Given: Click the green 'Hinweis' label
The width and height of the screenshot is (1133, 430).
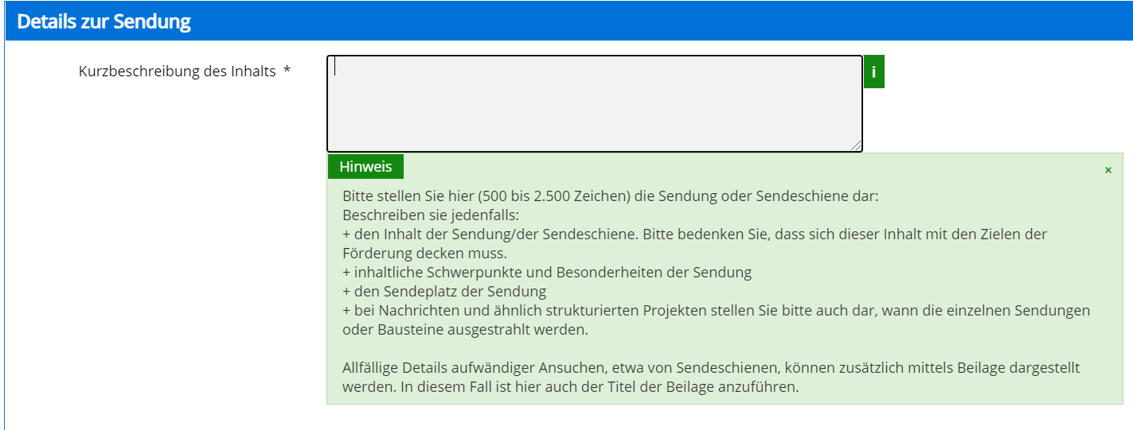Looking at the screenshot, I should (x=365, y=167).
